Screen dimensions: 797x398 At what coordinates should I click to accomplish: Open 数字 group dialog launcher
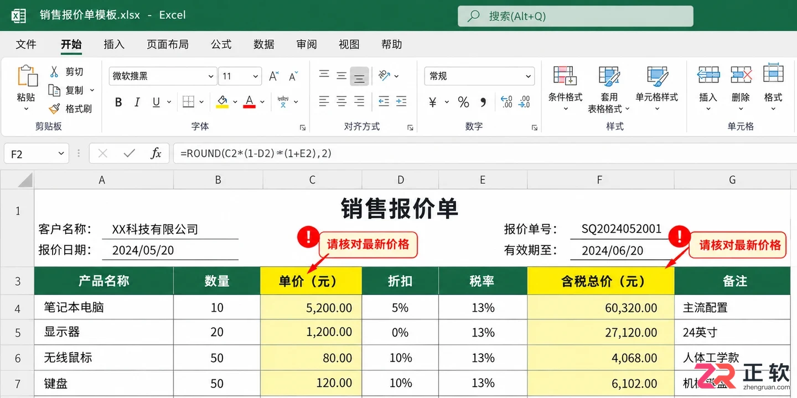[x=534, y=127]
